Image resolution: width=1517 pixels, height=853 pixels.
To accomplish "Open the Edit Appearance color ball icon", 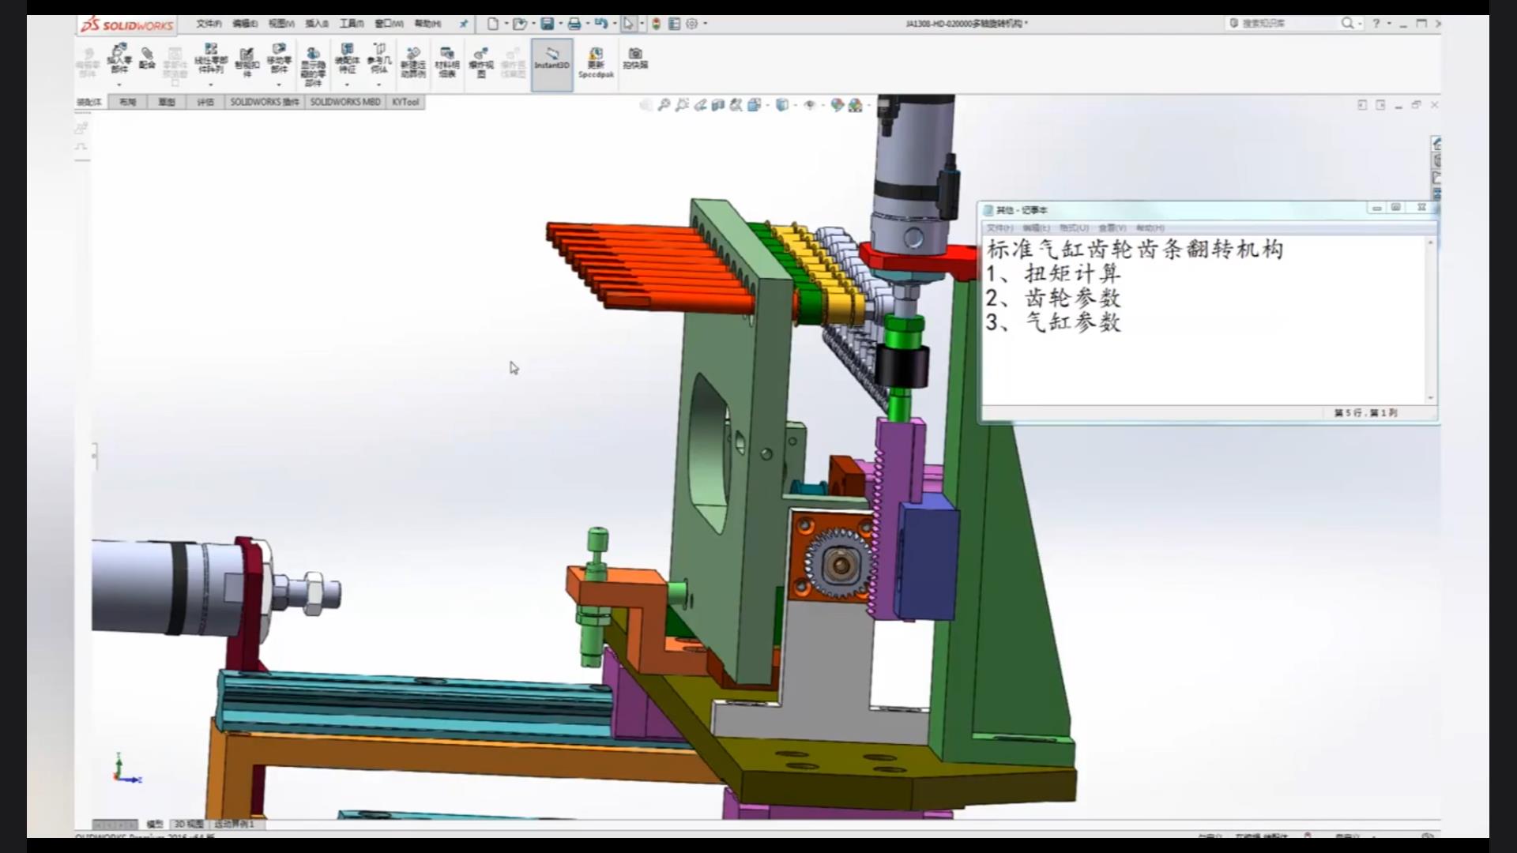I will coord(838,105).
